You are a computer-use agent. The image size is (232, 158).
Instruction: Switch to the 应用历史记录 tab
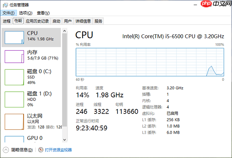pyautogui.click(x=38, y=21)
